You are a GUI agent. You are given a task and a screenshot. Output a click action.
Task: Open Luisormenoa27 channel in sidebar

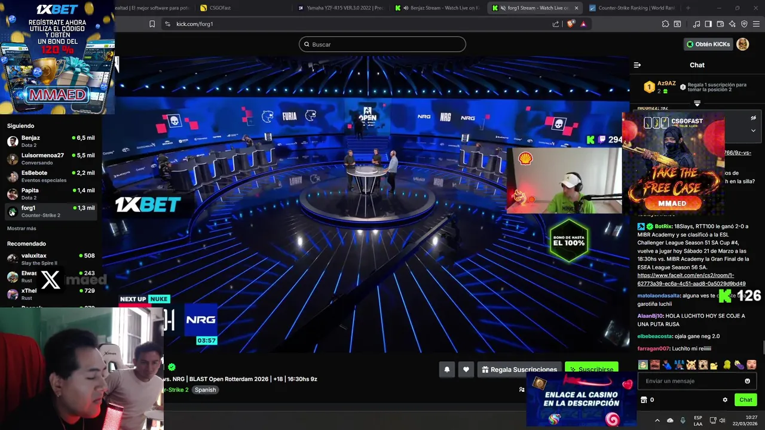51,159
